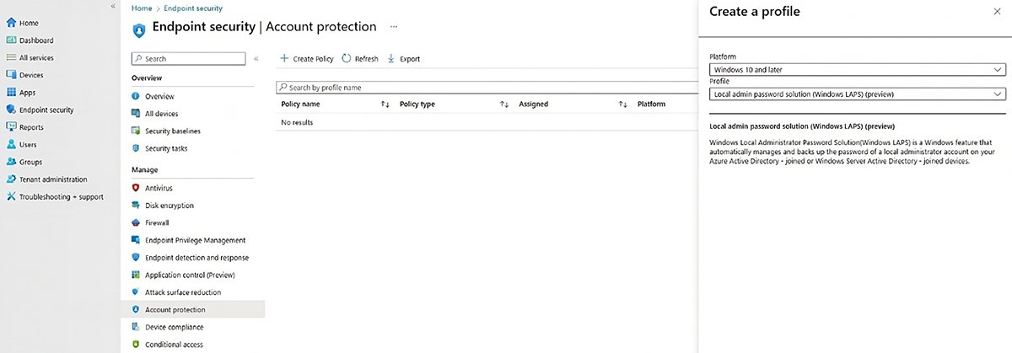Open the Platform dropdown
The height and width of the screenshot is (353, 1012).
coord(857,69)
